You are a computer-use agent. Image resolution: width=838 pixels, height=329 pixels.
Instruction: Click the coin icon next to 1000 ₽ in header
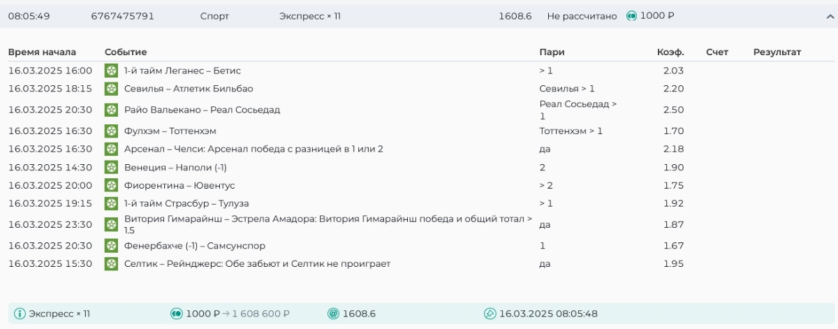tap(631, 15)
